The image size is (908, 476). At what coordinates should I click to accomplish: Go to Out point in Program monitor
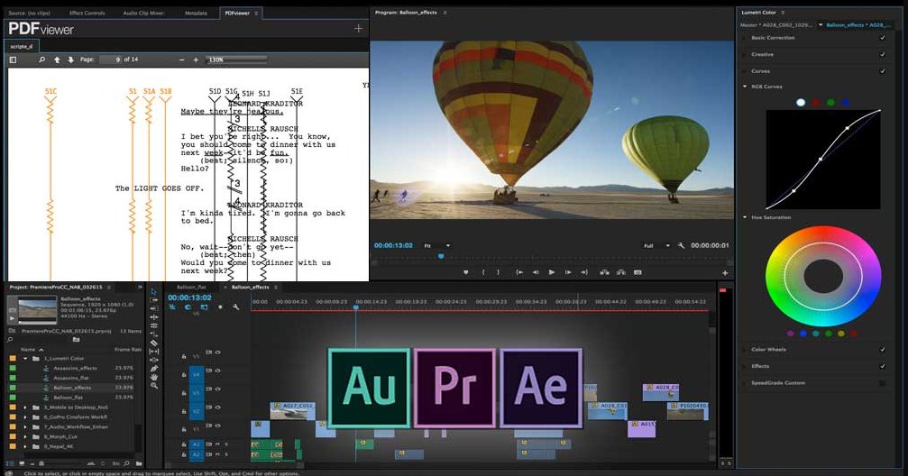(x=583, y=272)
